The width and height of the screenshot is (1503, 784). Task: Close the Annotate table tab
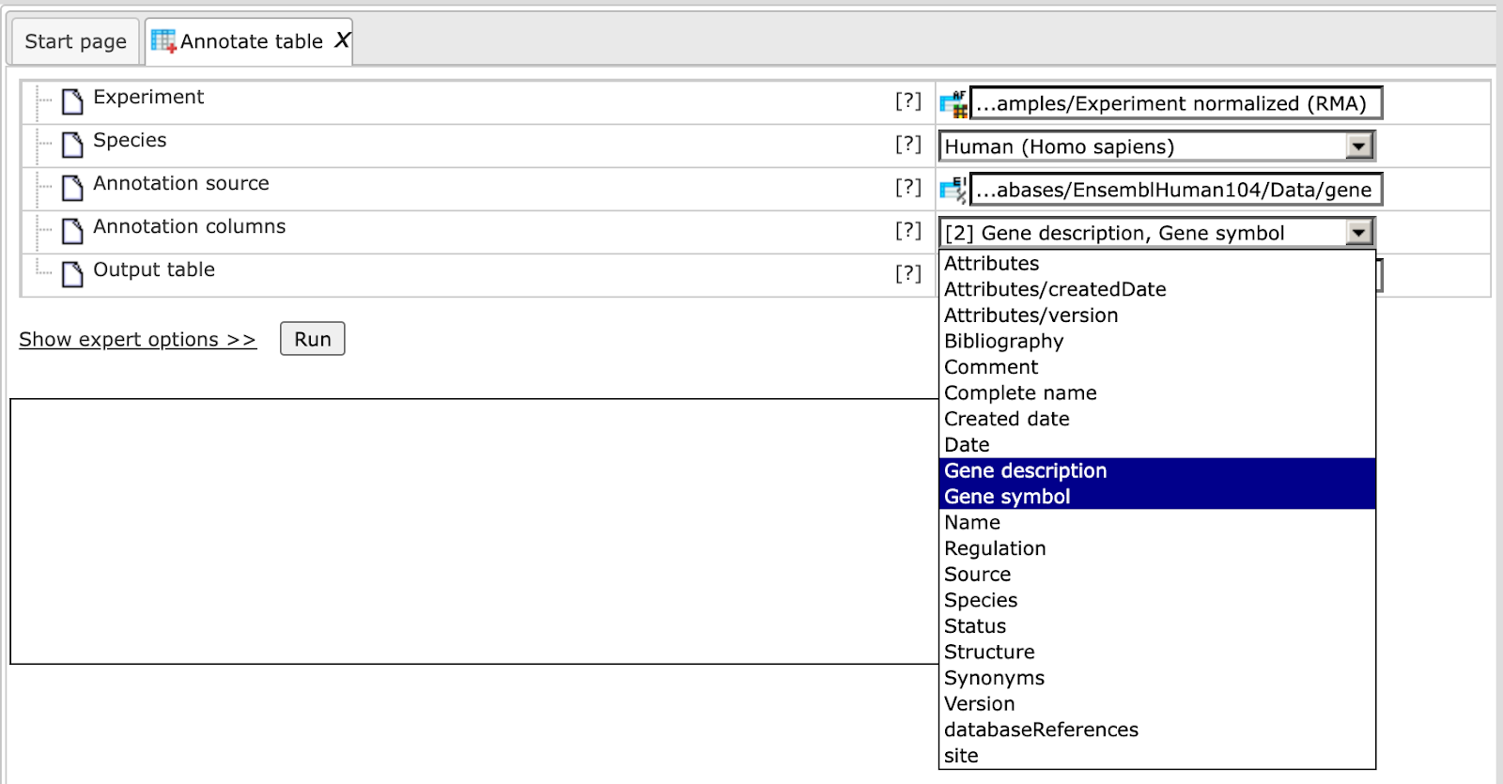pyautogui.click(x=342, y=40)
